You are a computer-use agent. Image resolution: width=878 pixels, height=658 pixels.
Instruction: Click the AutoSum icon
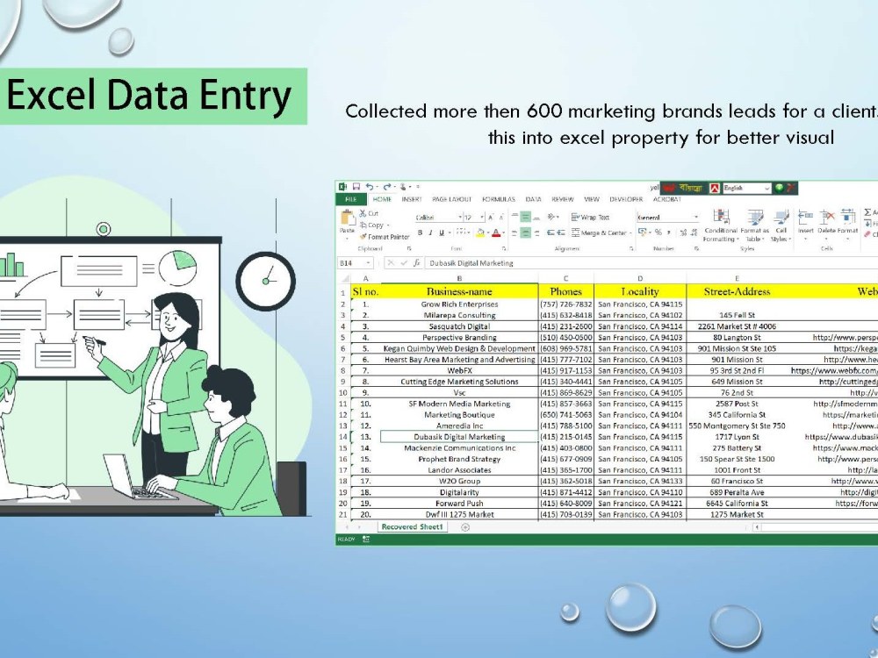pyautogui.click(x=867, y=211)
